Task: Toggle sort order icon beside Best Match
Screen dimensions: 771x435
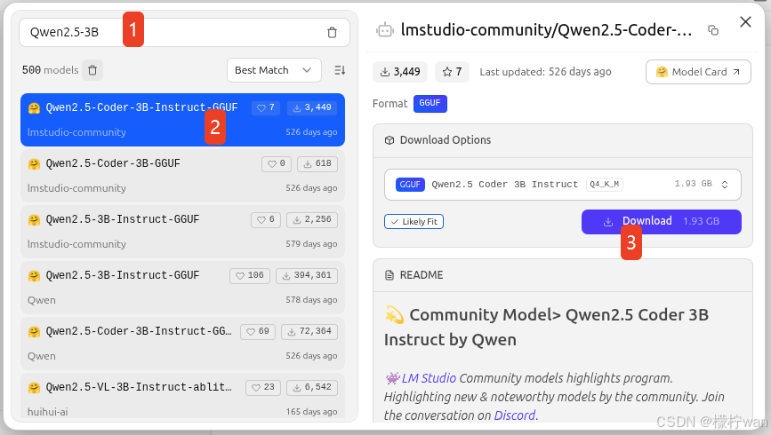Action: click(340, 70)
